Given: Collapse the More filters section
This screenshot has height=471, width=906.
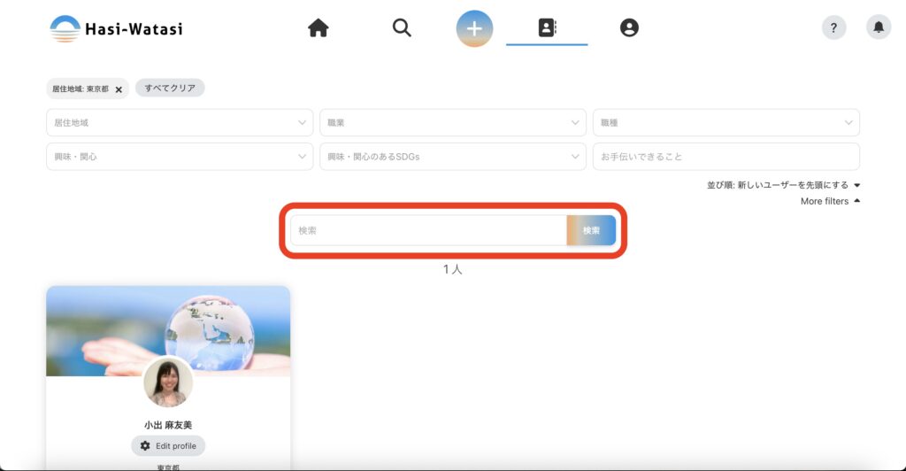Looking at the screenshot, I should (830, 202).
